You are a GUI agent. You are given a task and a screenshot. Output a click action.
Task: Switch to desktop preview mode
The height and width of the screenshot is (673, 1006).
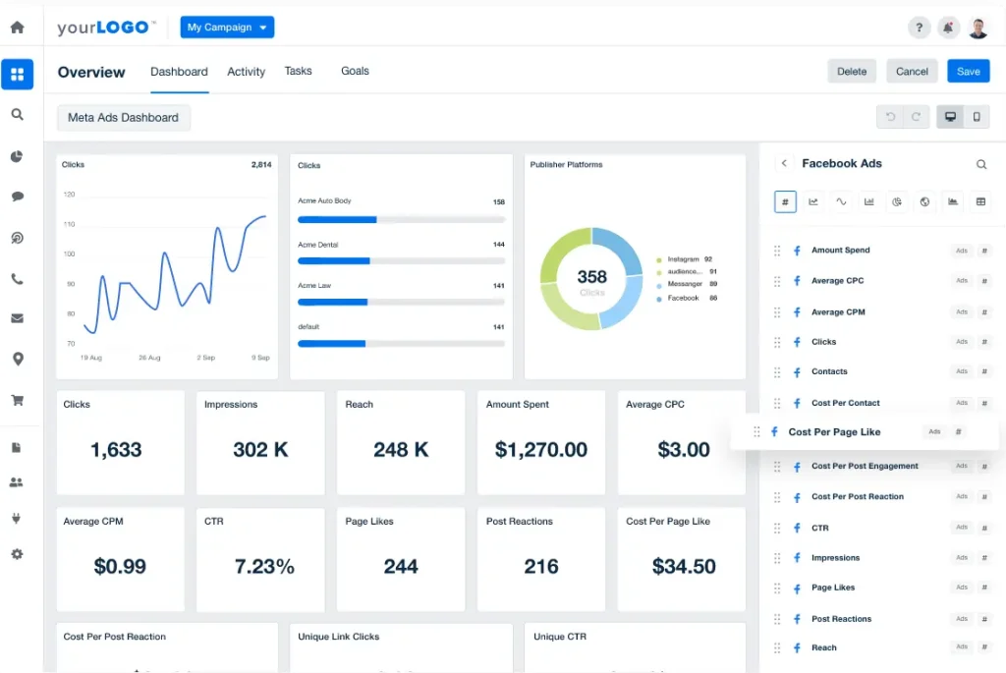[950, 117]
